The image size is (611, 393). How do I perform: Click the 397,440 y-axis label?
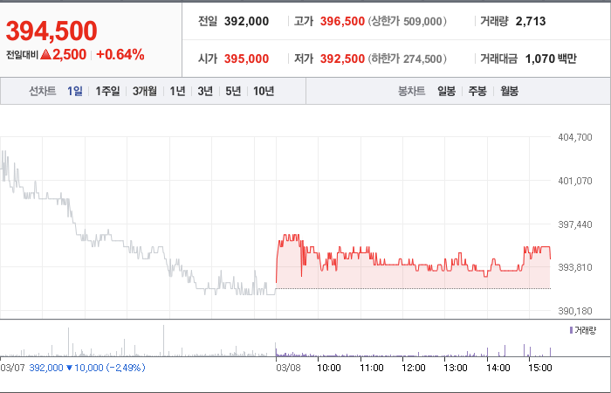click(x=575, y=224)
